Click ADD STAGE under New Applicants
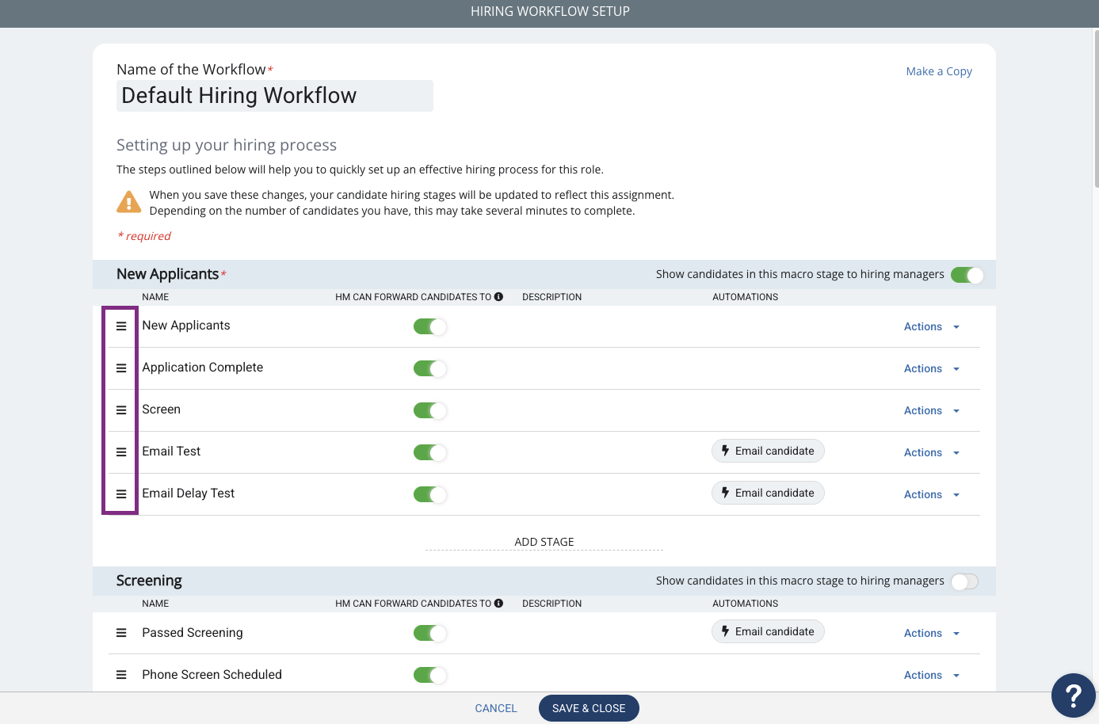1099x724 pixels. [544, 542]
